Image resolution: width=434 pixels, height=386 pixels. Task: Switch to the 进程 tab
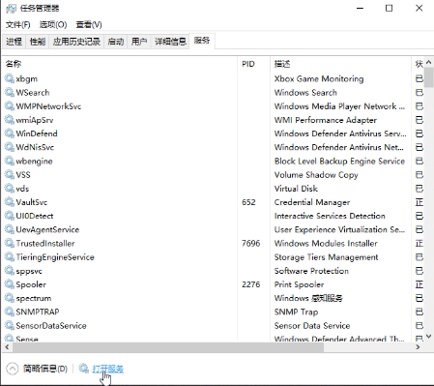pyautogui.click(x=14, y=42)
